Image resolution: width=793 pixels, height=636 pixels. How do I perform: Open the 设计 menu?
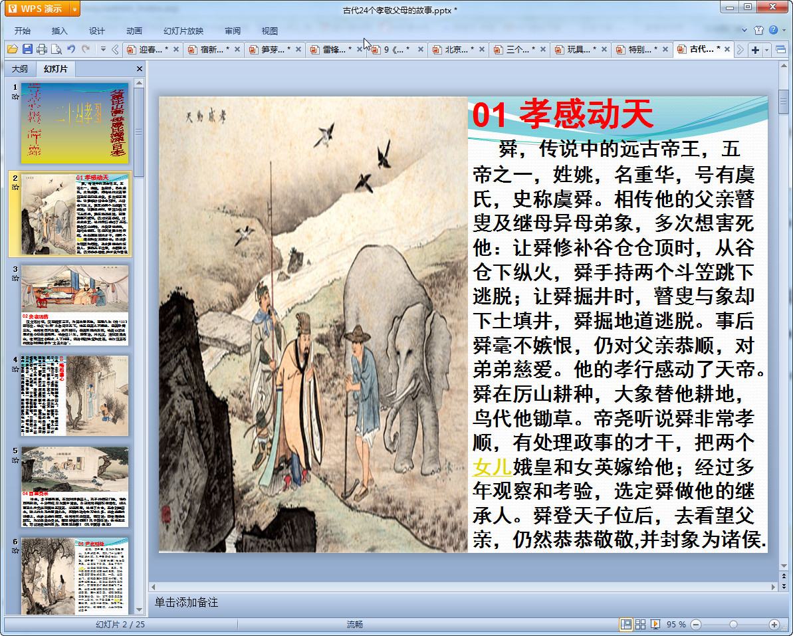pos(96,31)
